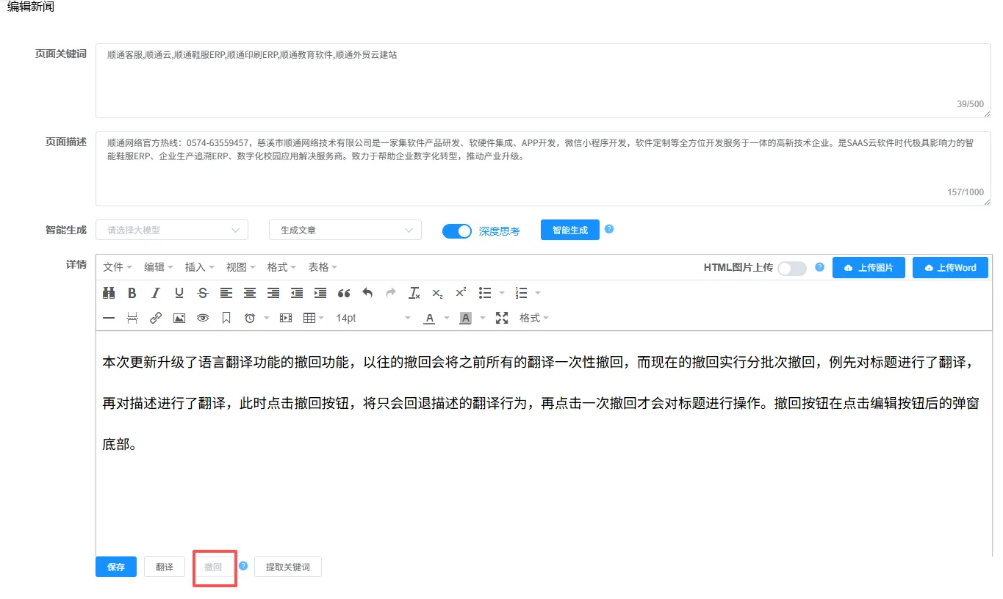
Task: Open the 插入 menu in the editor
Action: 199,267
